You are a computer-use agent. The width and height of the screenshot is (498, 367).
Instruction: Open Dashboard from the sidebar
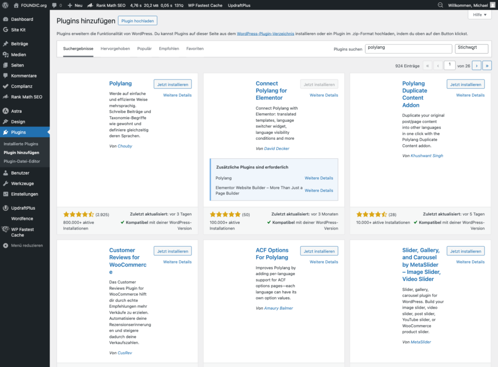[x=22, y=19]
